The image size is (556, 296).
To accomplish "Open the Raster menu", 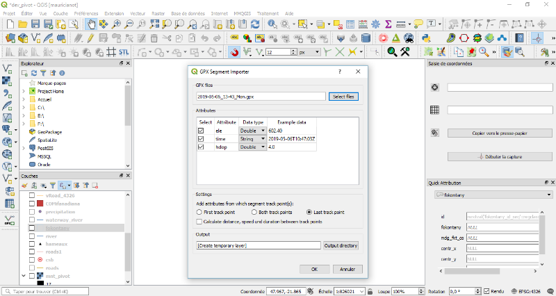I will pos(159,13).
